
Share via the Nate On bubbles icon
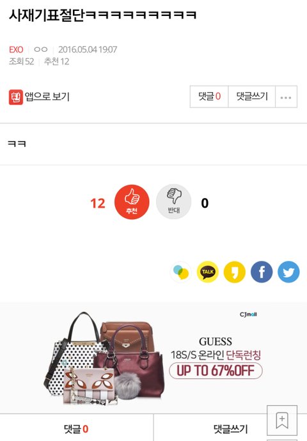[x=180, y=272]
